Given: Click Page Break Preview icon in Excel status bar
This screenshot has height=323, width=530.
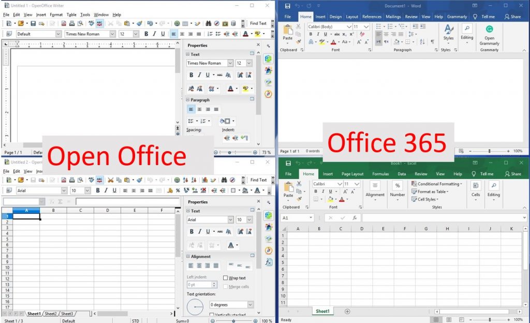Looking at the screenshot, I should click(x=461, y=319).
